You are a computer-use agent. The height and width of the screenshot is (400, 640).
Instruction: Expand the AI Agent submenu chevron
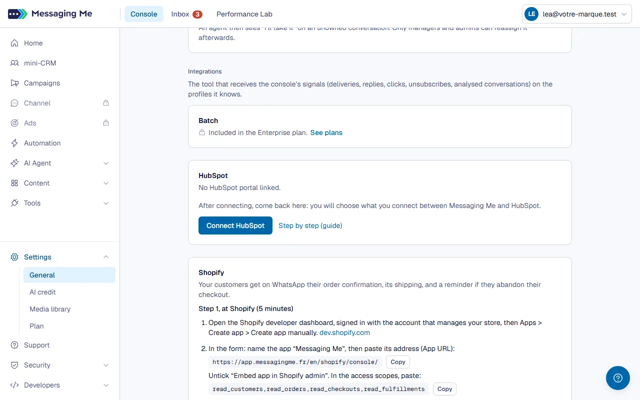(106, 163)
